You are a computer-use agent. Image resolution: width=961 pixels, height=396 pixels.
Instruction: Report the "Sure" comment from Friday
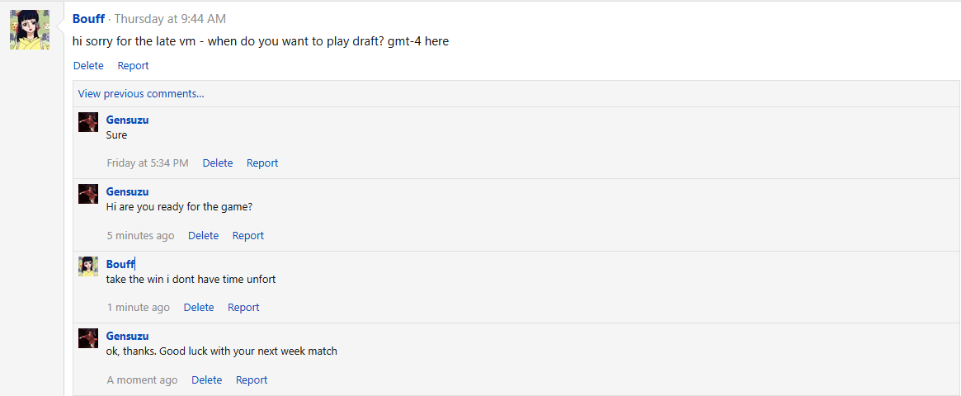coord(262,163)
